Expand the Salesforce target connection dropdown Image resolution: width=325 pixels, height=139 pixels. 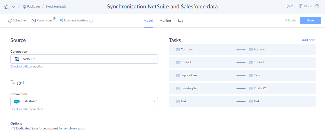(x=154, y=101)
